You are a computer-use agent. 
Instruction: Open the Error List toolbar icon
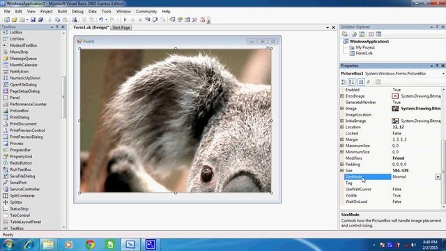(203, 20)
